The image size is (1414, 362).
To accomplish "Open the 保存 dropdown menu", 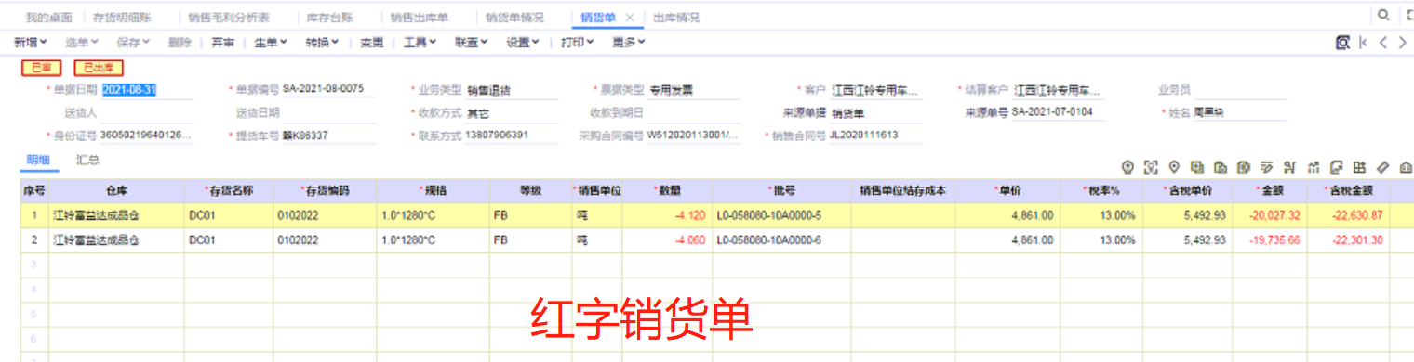I will 133,43.
